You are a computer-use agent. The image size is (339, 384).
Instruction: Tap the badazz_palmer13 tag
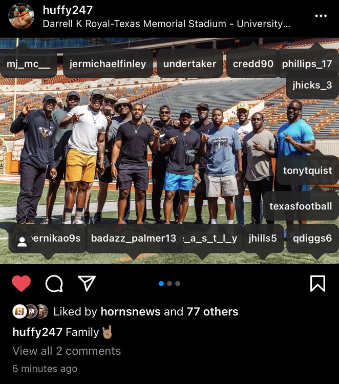(x=134, y=238)
